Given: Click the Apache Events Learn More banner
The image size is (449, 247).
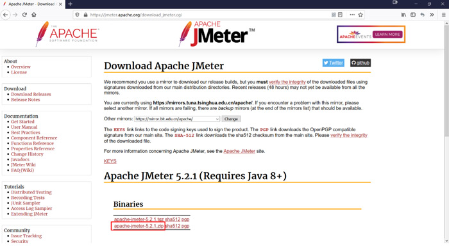Looking at the screenshot, I should pyautogui.click(x=371, y=35).
